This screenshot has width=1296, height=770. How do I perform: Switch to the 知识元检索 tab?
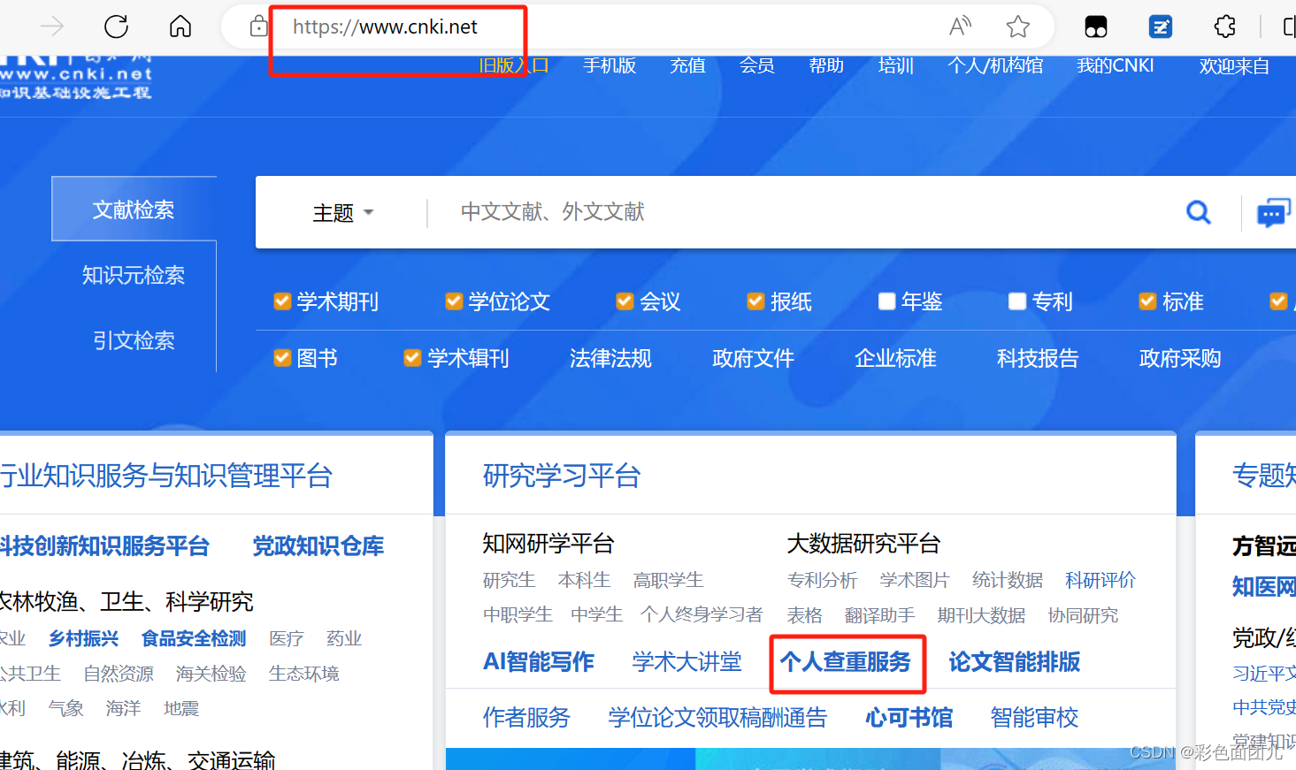pyautogui.click(x=134, y=275)
